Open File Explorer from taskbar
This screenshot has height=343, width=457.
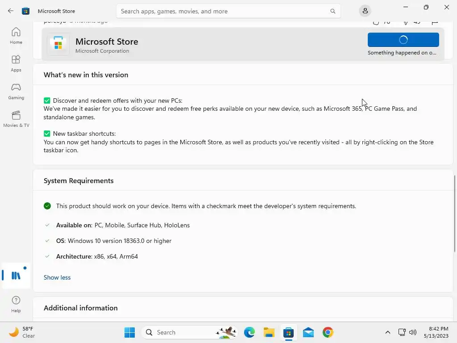coord(269,332)
